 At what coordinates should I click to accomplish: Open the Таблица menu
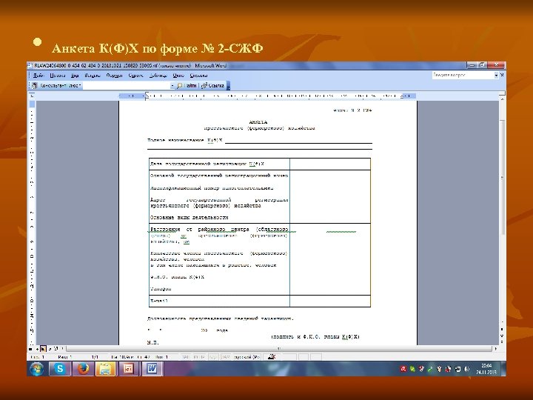(x=158, y=76)
